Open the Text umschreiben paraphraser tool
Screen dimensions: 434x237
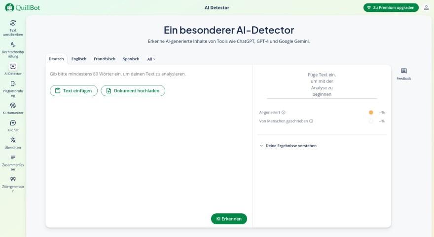13,28
